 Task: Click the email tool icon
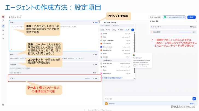pos(101,54)
